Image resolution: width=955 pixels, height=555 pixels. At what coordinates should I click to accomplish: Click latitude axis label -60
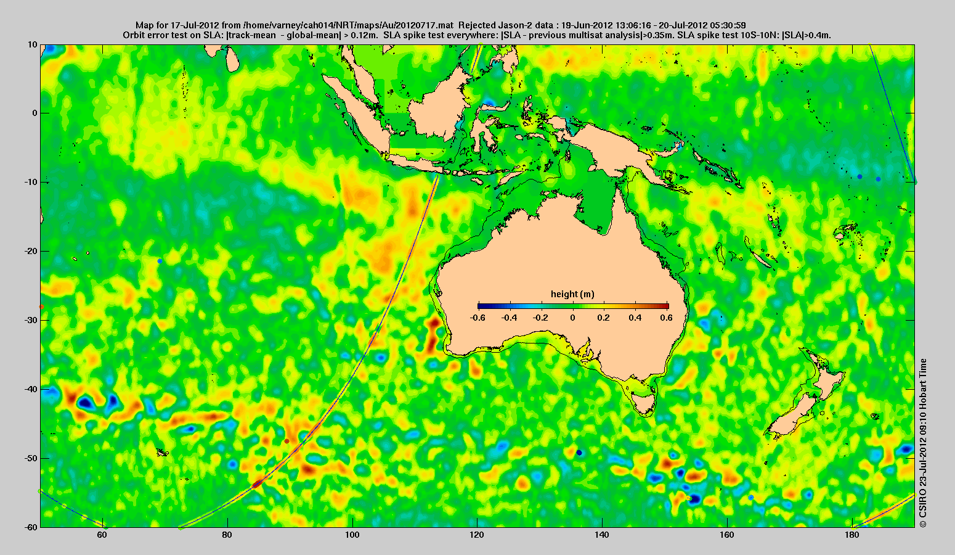coord(30,527)
